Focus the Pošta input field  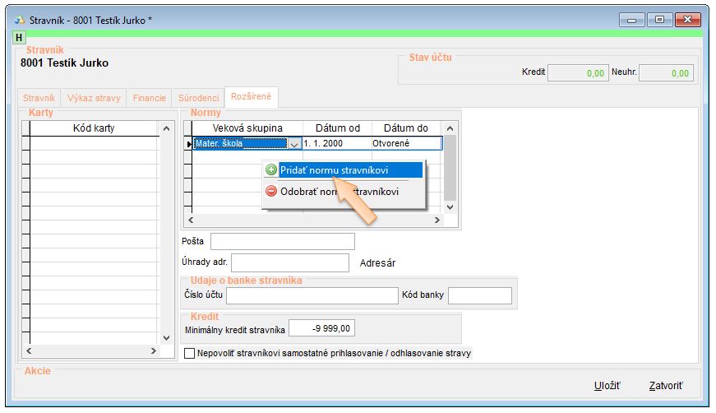point(282,241)
